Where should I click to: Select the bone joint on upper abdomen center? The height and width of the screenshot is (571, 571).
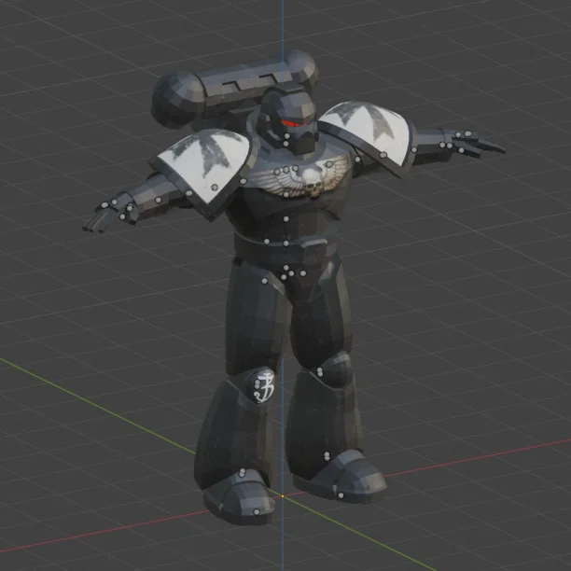(x=285, y=219)
